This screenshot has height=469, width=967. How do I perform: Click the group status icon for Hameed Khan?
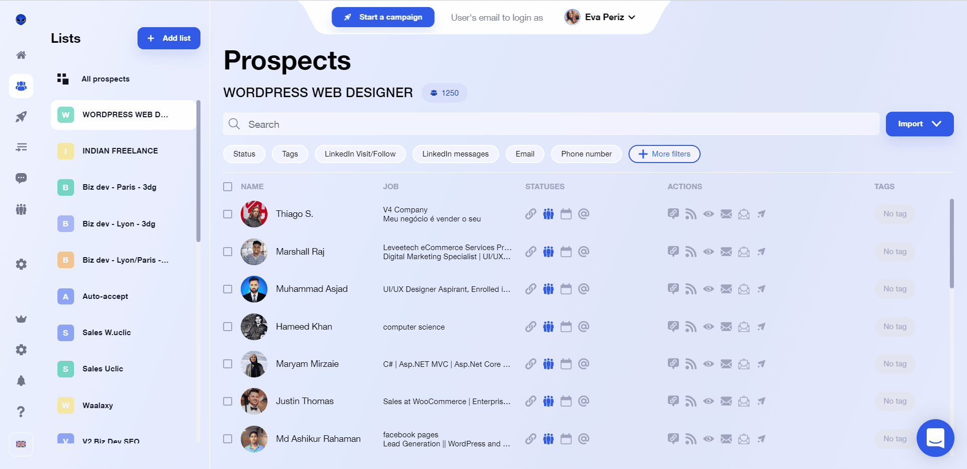[548, 327]
